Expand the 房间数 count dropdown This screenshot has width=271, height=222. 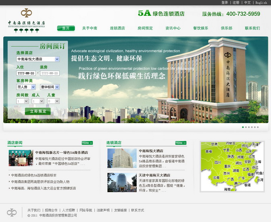click(x=23, y=101)
